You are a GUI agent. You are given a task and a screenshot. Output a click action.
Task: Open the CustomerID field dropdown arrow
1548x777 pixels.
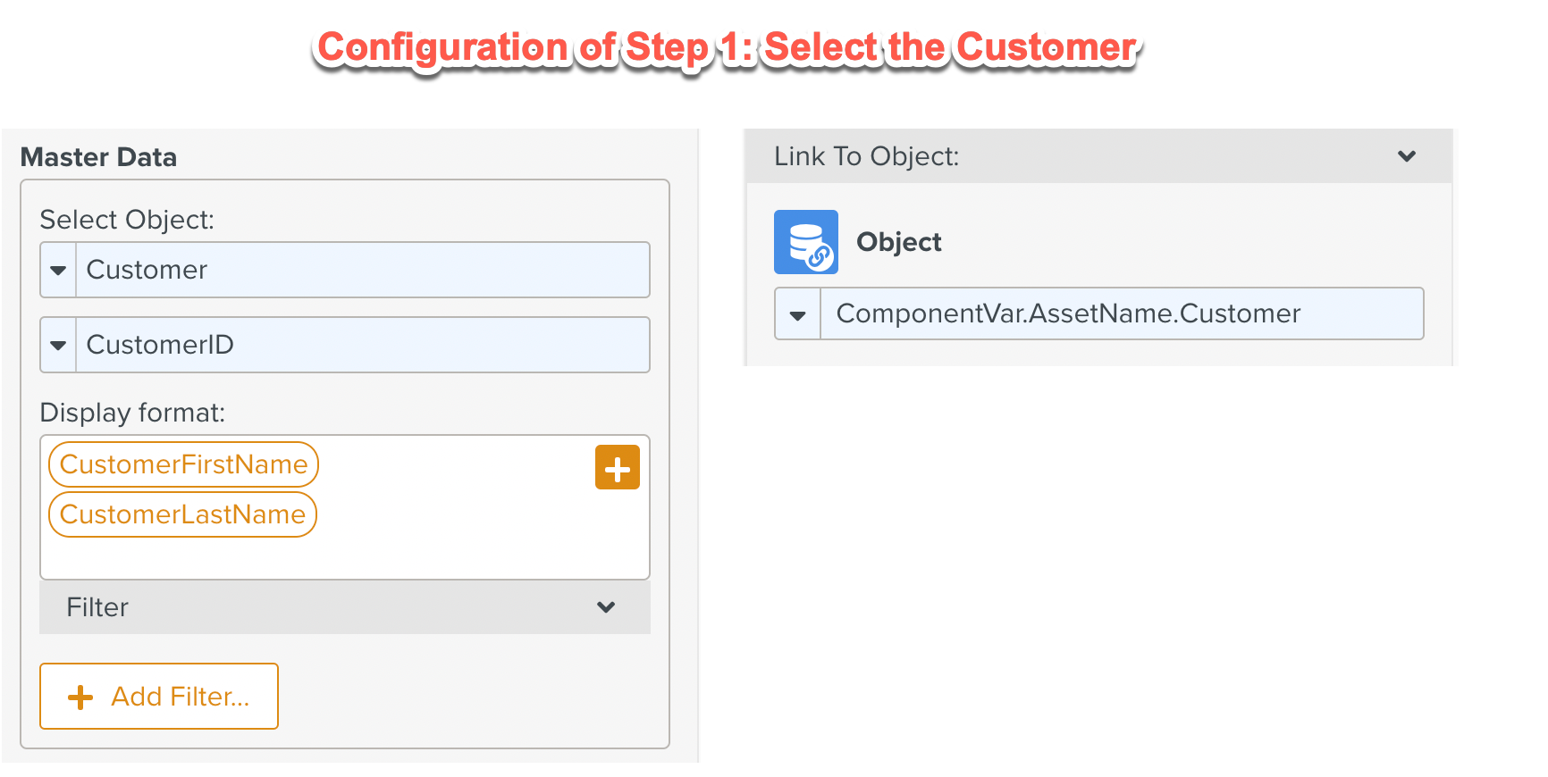point(59,345)
